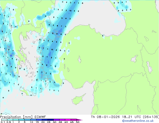Click the '(06+135)' forecast run label
Image resolution: width=159 pixels, height=123 pixels.
pos(151,117)
